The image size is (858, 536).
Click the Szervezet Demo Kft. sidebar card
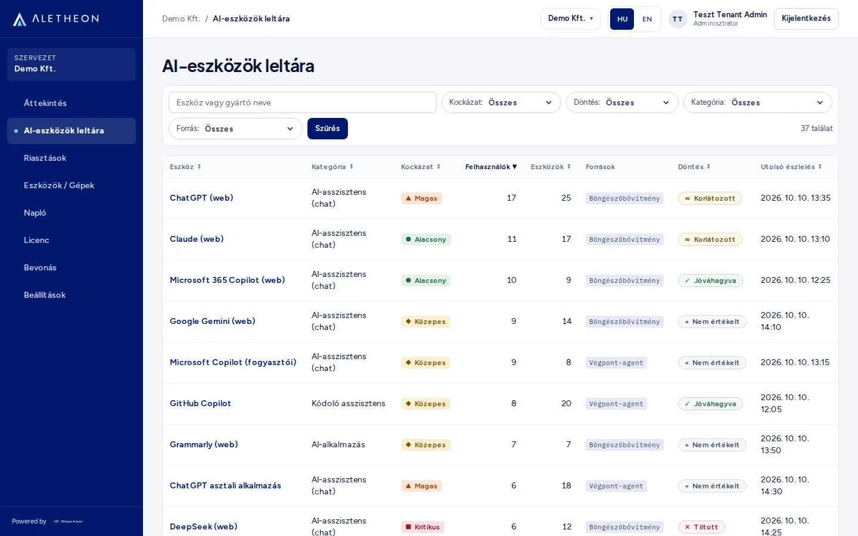(71, 64)
